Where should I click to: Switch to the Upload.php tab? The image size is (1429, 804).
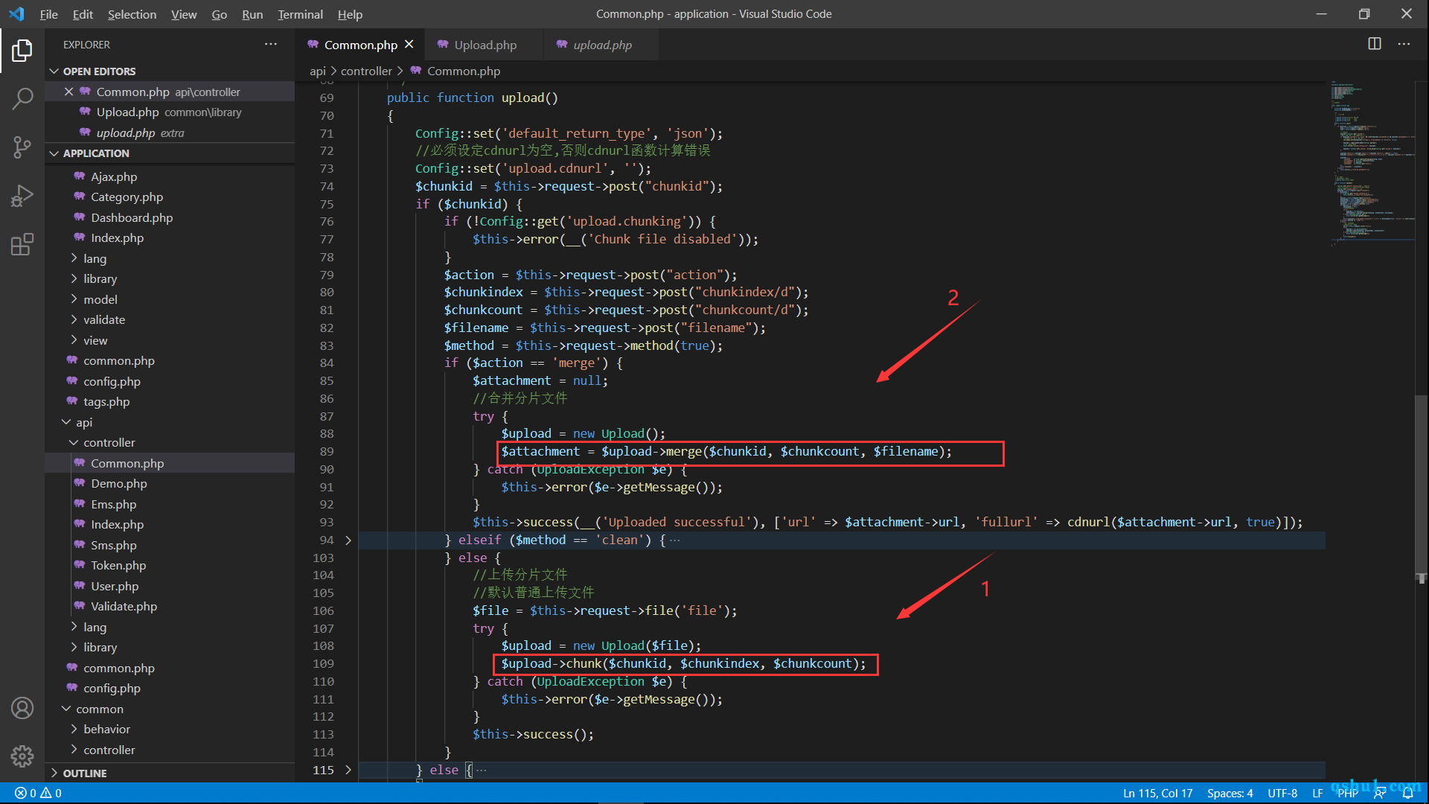point(485,45)
